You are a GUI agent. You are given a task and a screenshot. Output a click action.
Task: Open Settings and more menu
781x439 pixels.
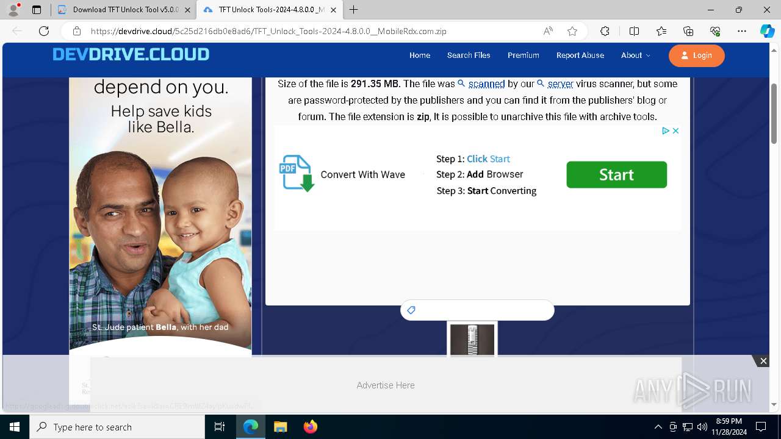click(x=742, y=31)
